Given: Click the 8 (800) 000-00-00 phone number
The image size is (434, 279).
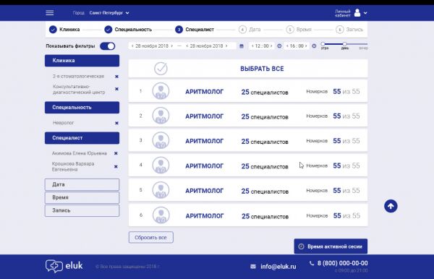Looking at the screenshot, I should 342,263.
